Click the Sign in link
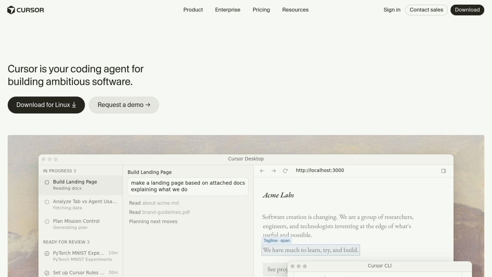Viewport: 492px width, 277px height. click(x=392, y=10)
